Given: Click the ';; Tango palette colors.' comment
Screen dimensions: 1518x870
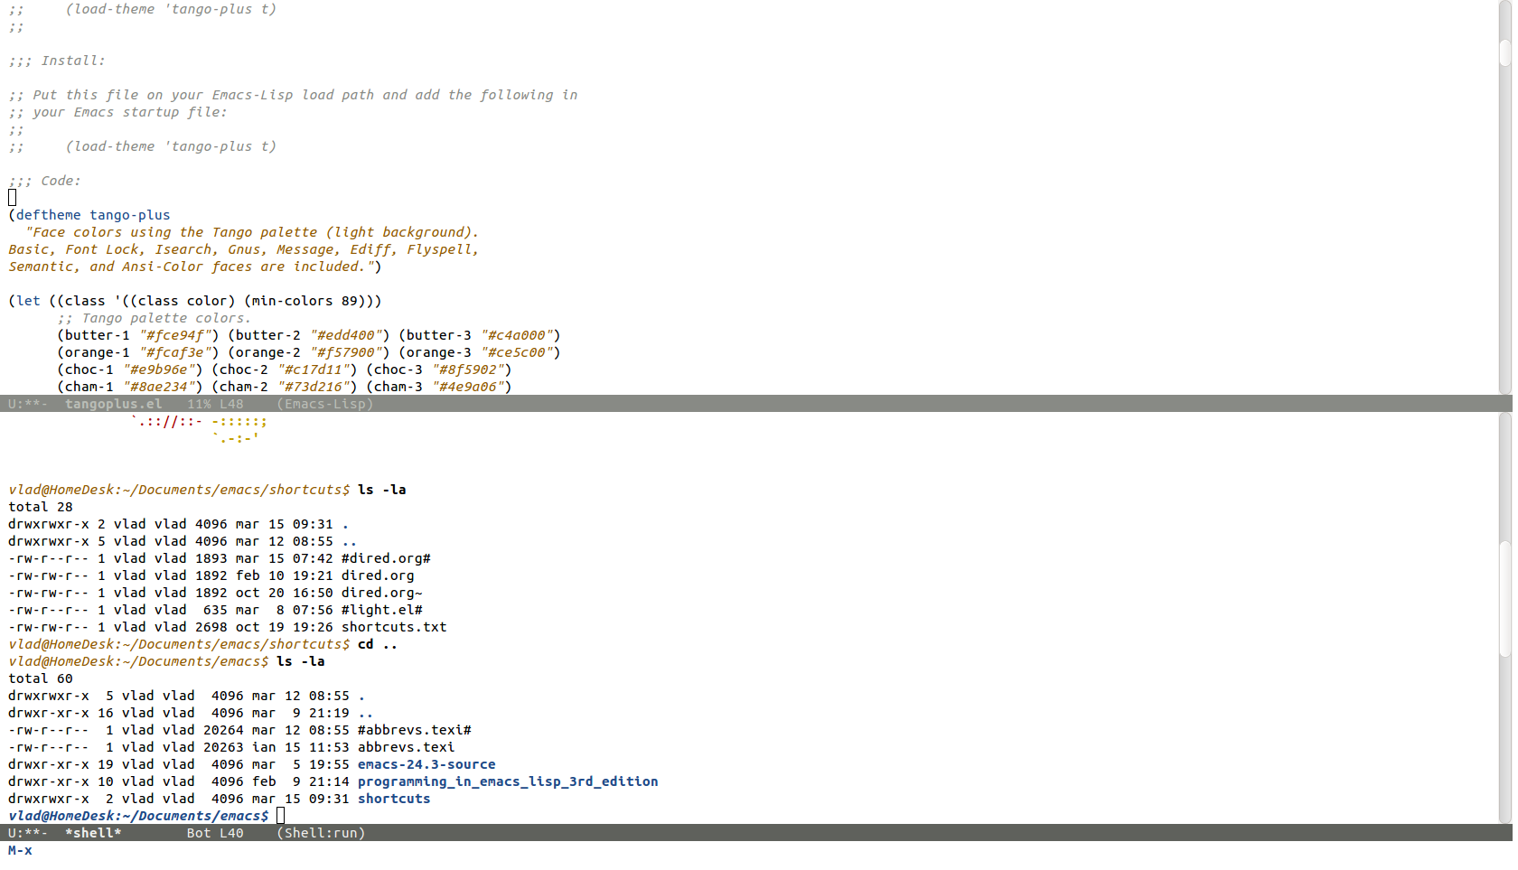Looking at the screenshot, I should point(155,318).
